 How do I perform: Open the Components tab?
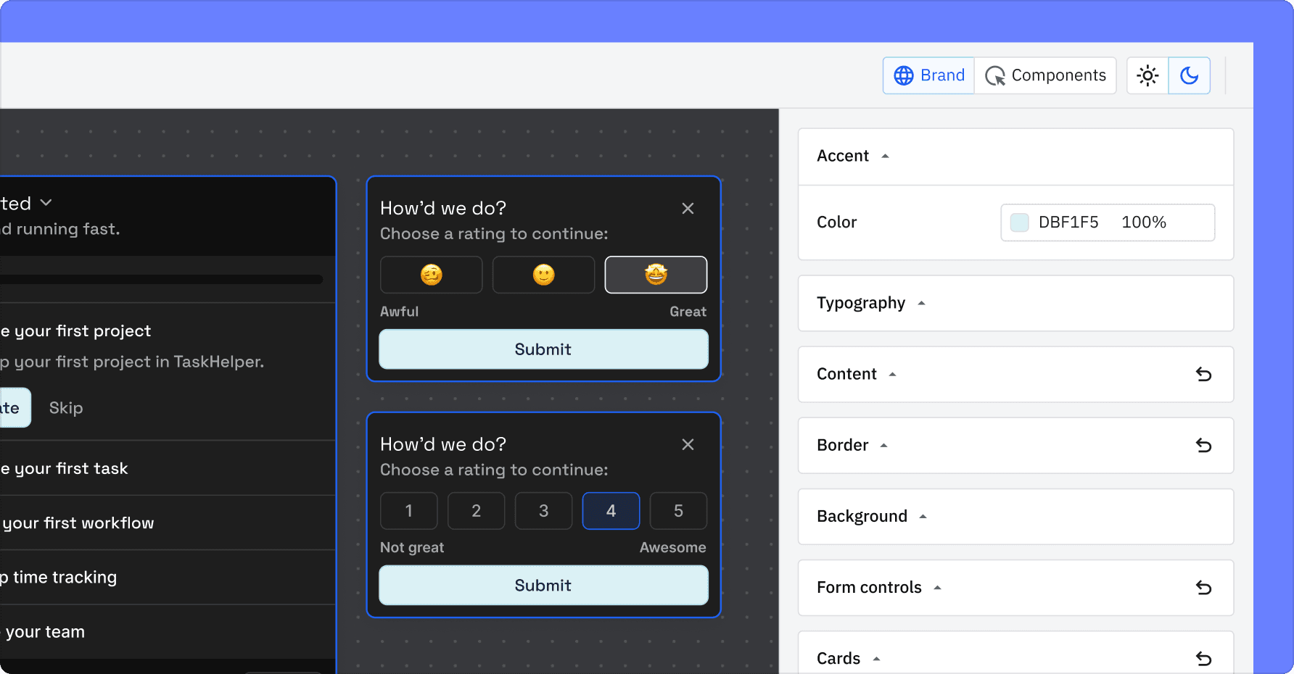1045,75
